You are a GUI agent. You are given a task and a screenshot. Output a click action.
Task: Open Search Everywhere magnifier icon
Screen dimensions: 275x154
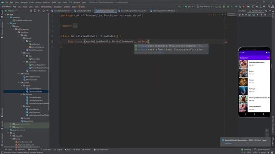269,7
